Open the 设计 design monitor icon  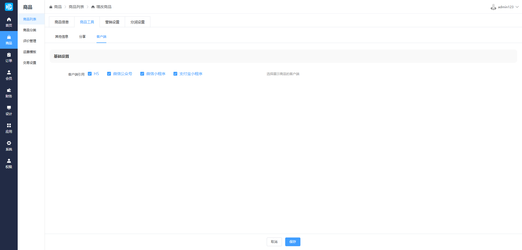(9, 108)
